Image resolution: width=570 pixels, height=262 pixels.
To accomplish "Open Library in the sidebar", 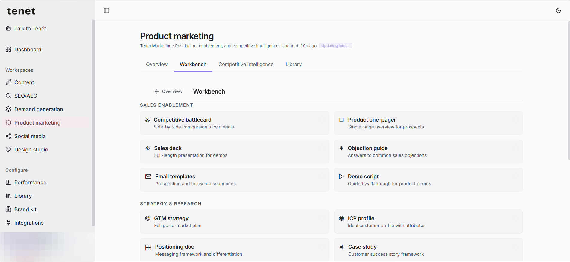I will (x=45, y=196).
